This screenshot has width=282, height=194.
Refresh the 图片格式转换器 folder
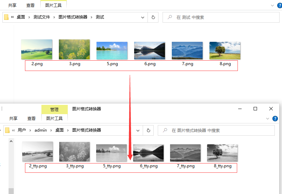pyautogui.click(x=149, y=130)
